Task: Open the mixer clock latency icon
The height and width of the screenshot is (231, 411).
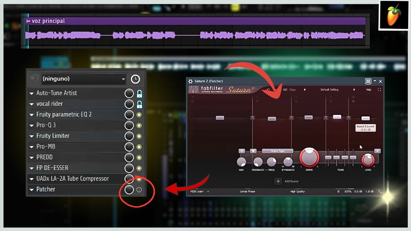Action: pyautogui.click(x=135, y=79)
